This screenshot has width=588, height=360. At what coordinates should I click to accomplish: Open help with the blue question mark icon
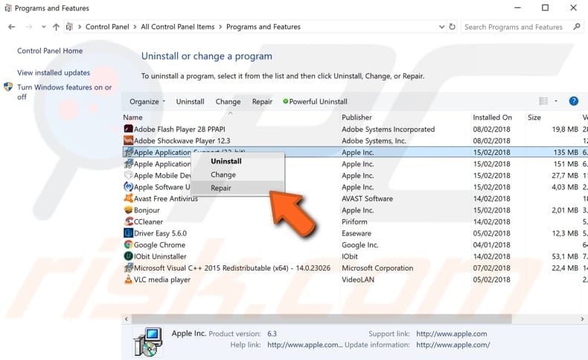pyautogui.click(x=573, y=101)
